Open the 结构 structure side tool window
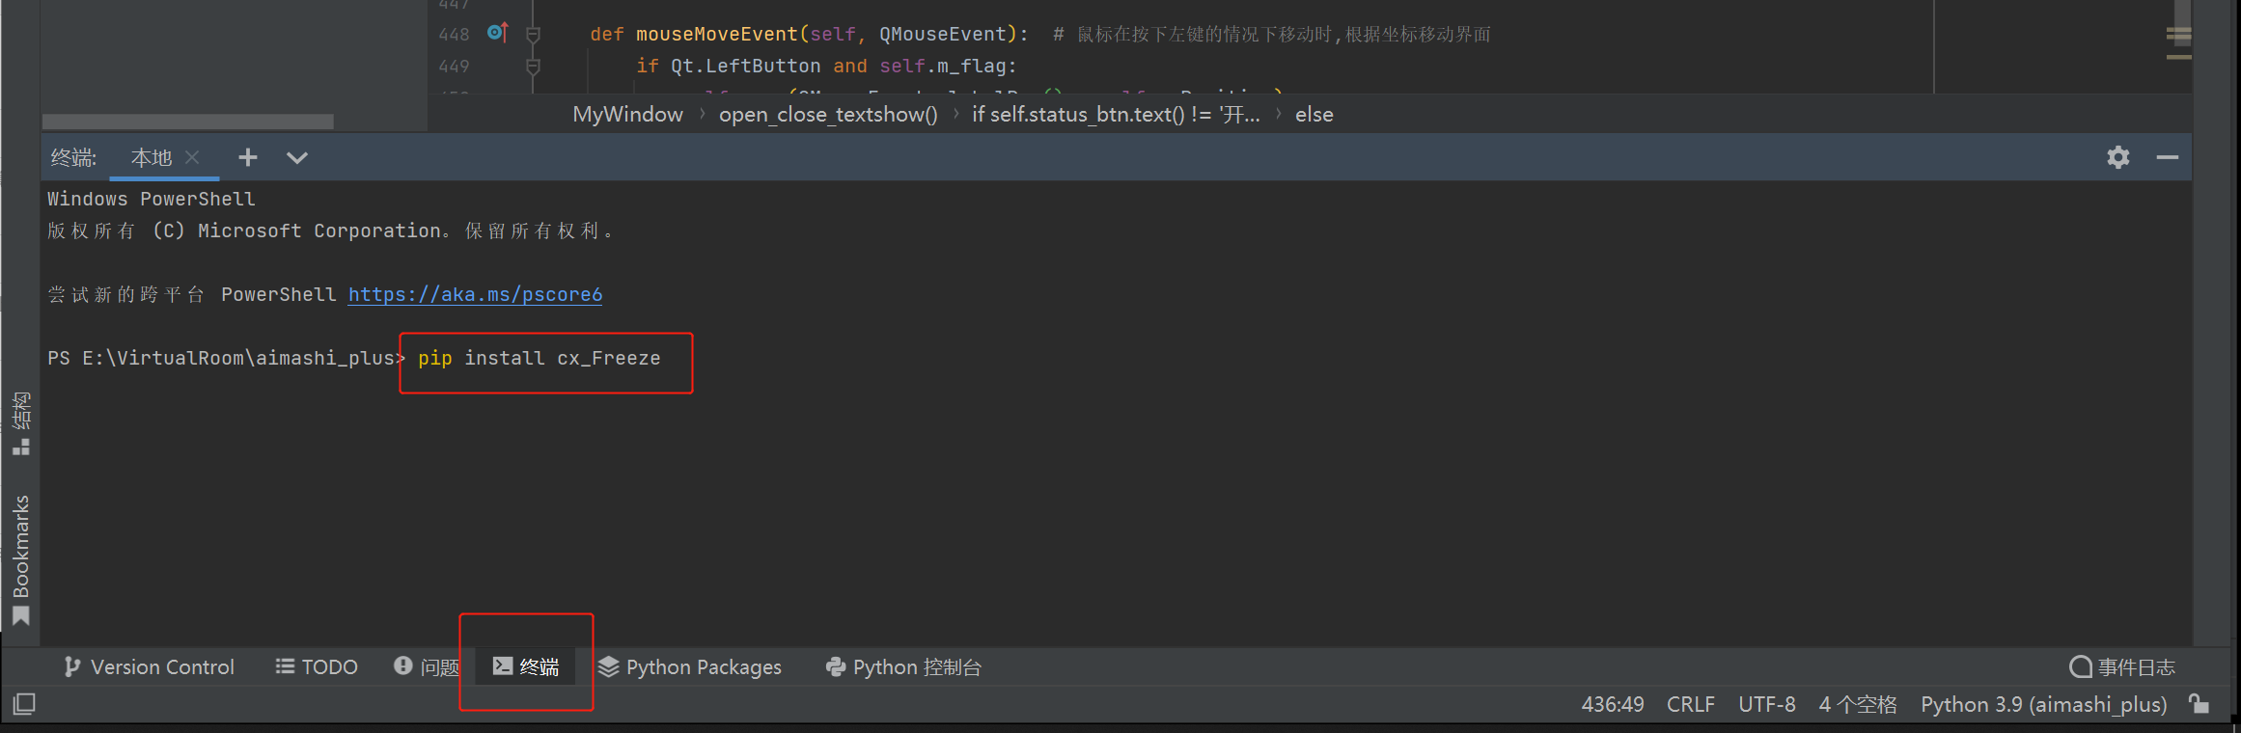This screenshot has height=733, width=2241. pyautogui.click(x=21, y=422)
